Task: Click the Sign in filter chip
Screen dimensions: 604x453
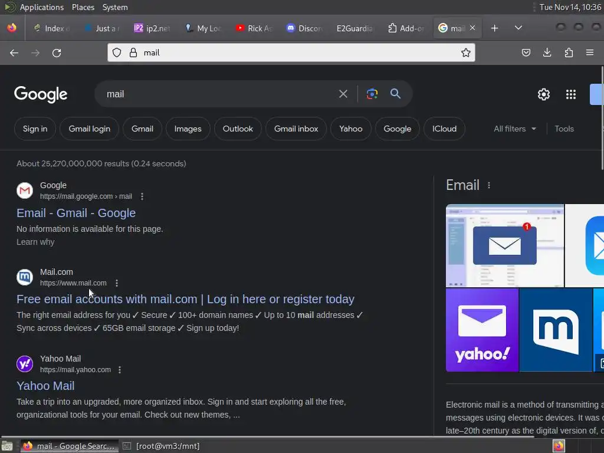Action: (35, 129)
